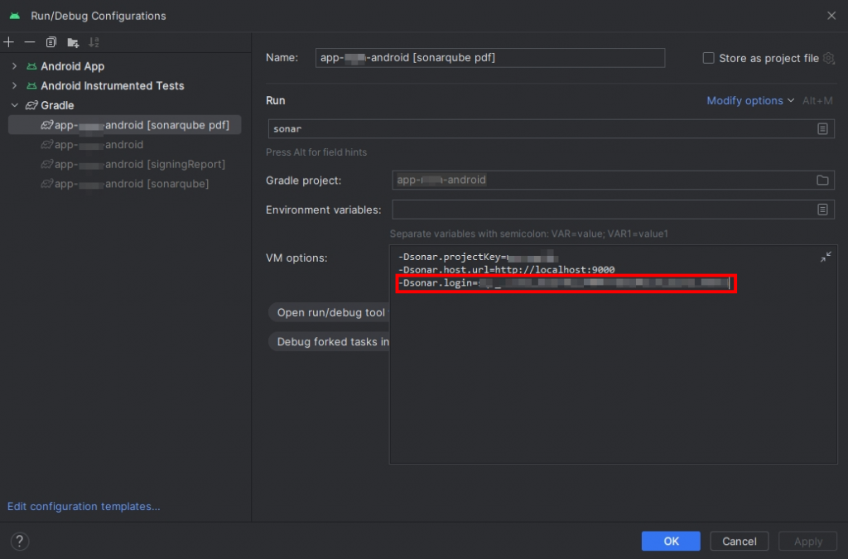Click the -Dsonar.projectKey line
This screenshot has width=848, height=559.
pyautogui.click(x=478, y=257)
